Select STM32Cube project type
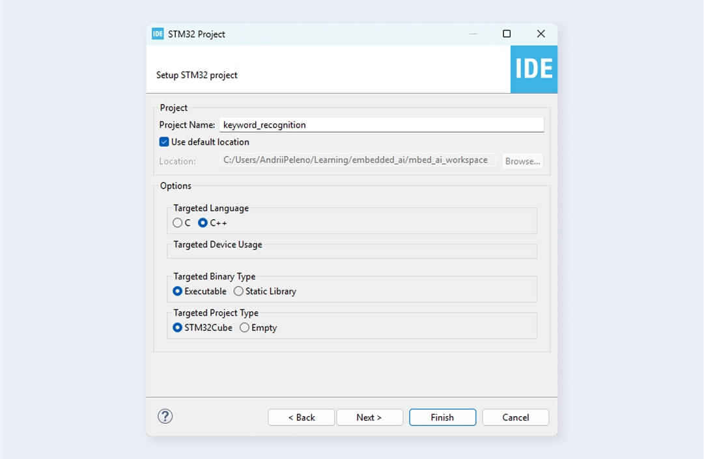Screen dimensions: 704x459 click(x=178, y=328)
